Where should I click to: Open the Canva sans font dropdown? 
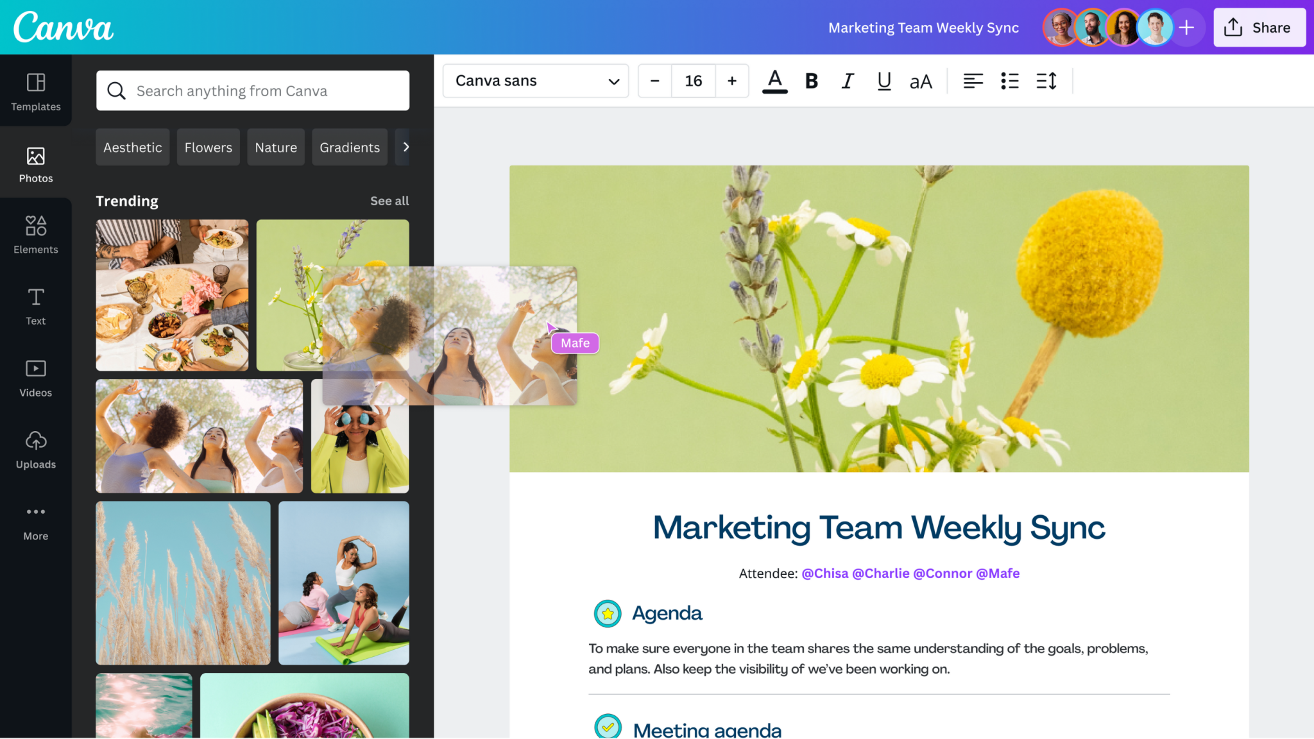[x=535, y=81]
